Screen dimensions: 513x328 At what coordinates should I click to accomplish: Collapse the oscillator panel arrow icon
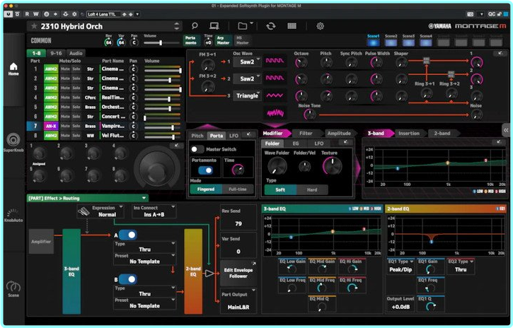click(x=500, y=53)
